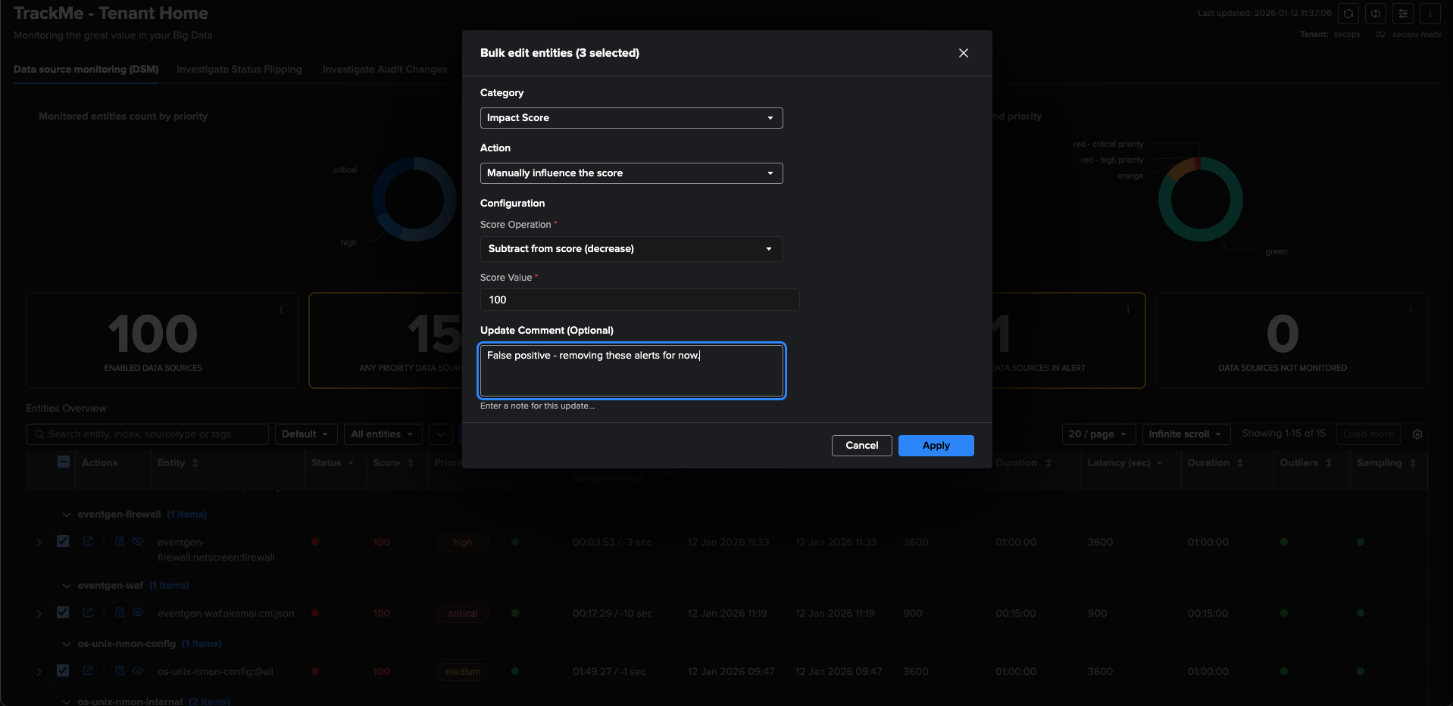Open external link icon for eventgen-waf:akamai:cm:json

[x=88, y=613]
